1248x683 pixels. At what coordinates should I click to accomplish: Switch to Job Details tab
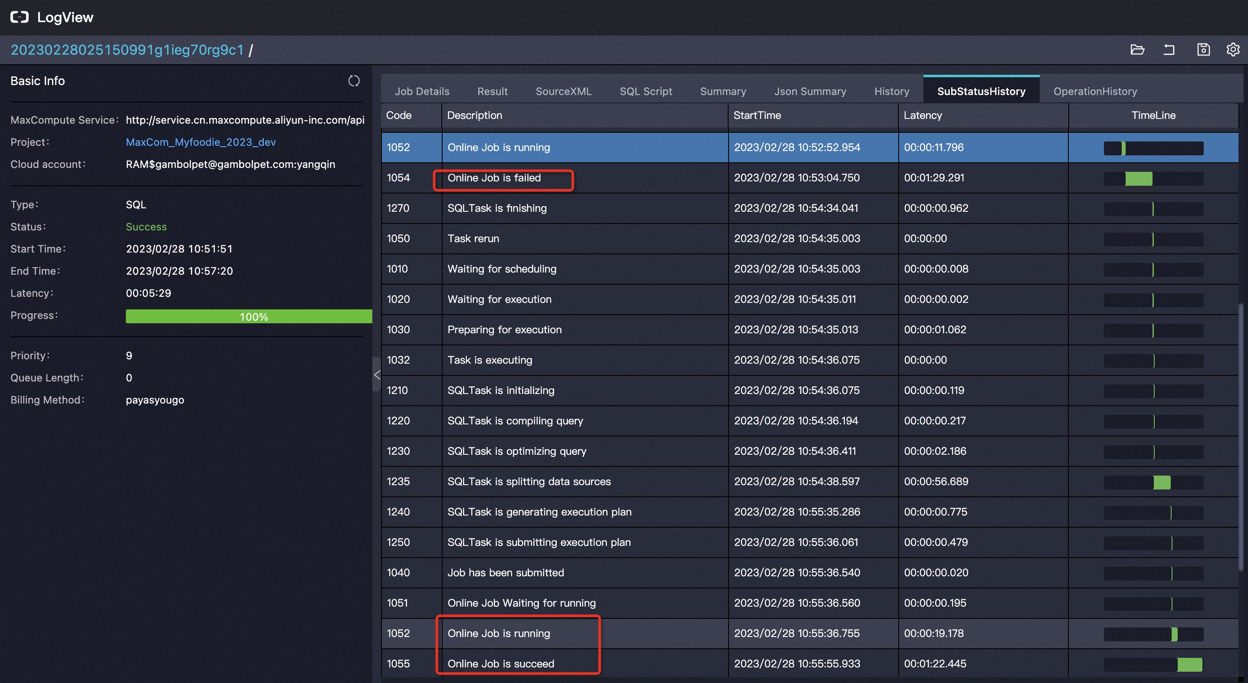(422, 91)
